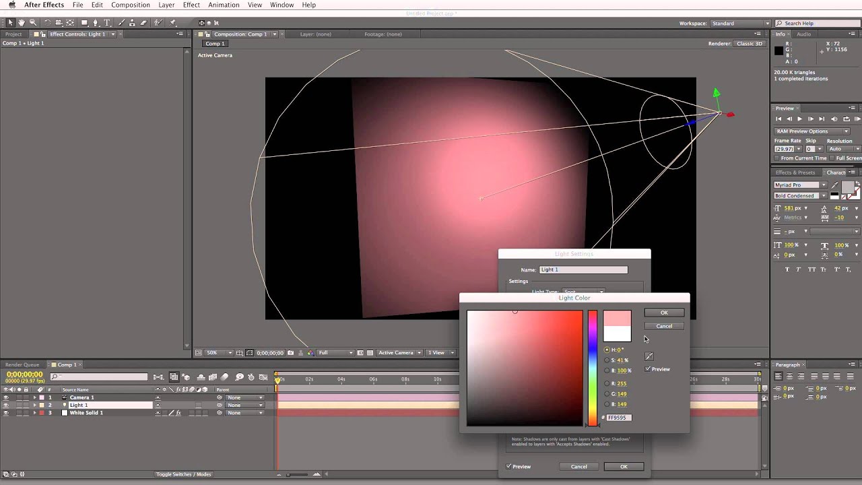Viewport: 862px width, 485px height.
Task: Click the vertical hue slider bar
Action: [x=592, y=368]
